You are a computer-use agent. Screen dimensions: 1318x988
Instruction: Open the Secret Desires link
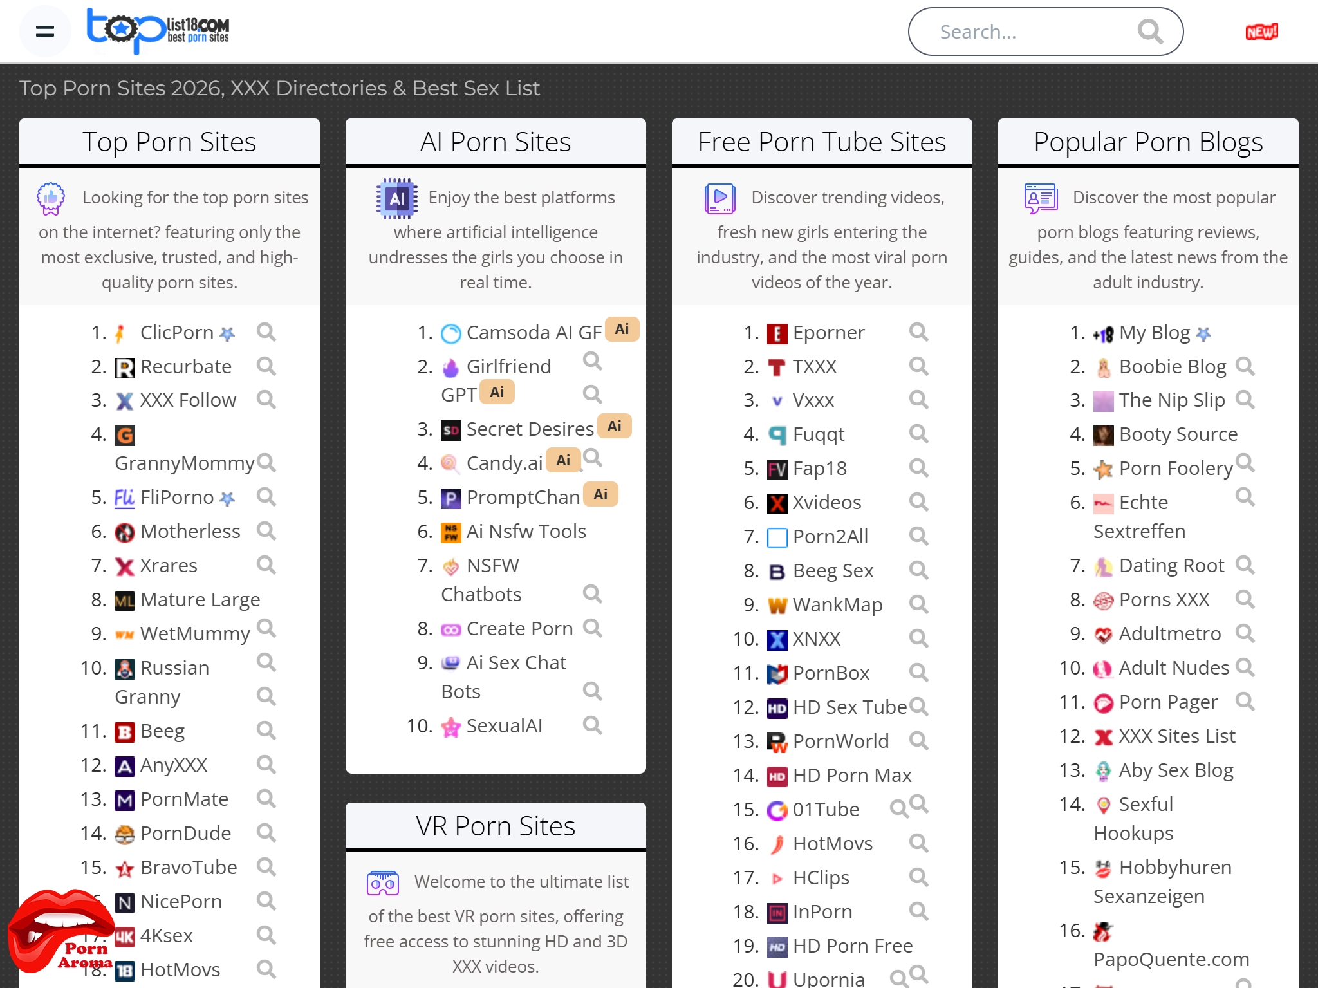530,429
